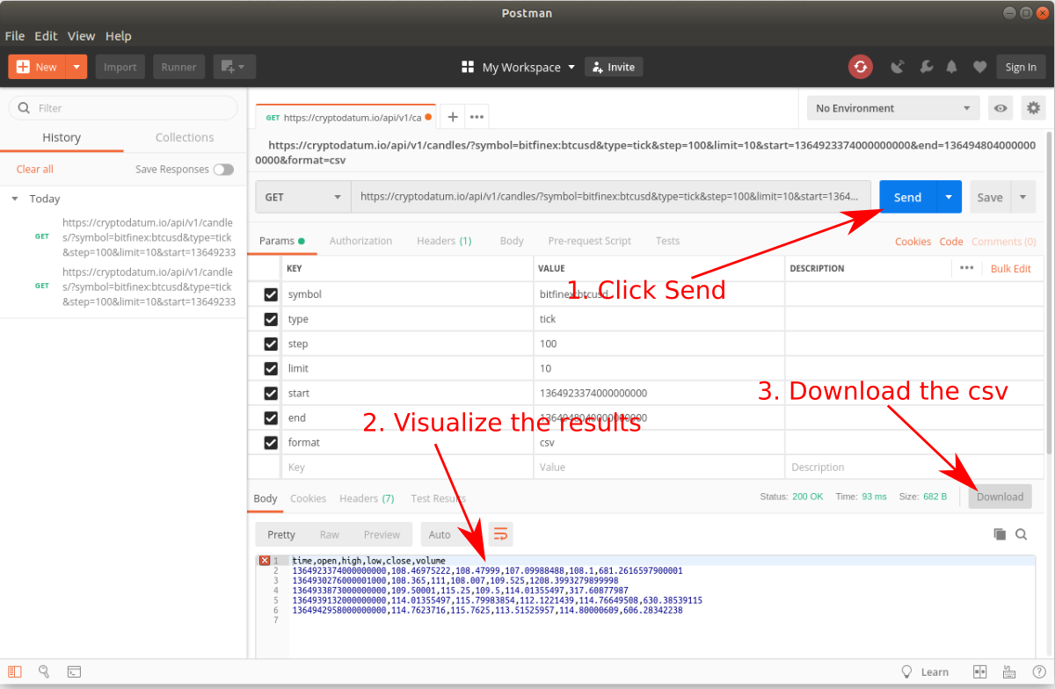Viewport: 1055px width, 689px height.
Task: Click the Runner button
Action: pos(178,67)
